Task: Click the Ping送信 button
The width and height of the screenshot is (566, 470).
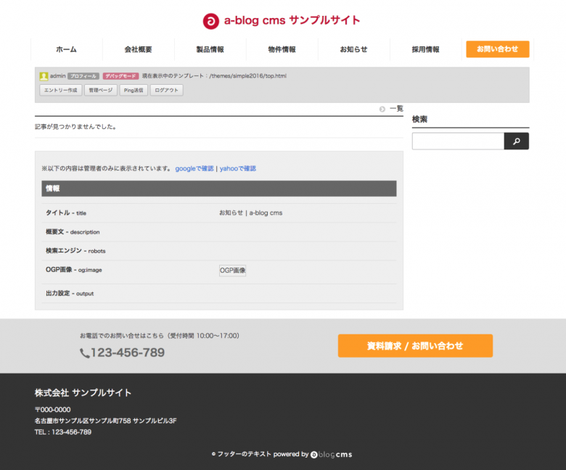Action: 133,91
